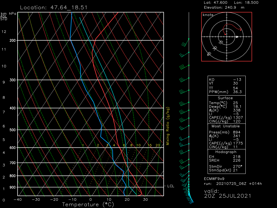Viewport: 277px width, 208px height.
Task: Click the wind barb at 300 hPa level
Action: coord(184,80)
